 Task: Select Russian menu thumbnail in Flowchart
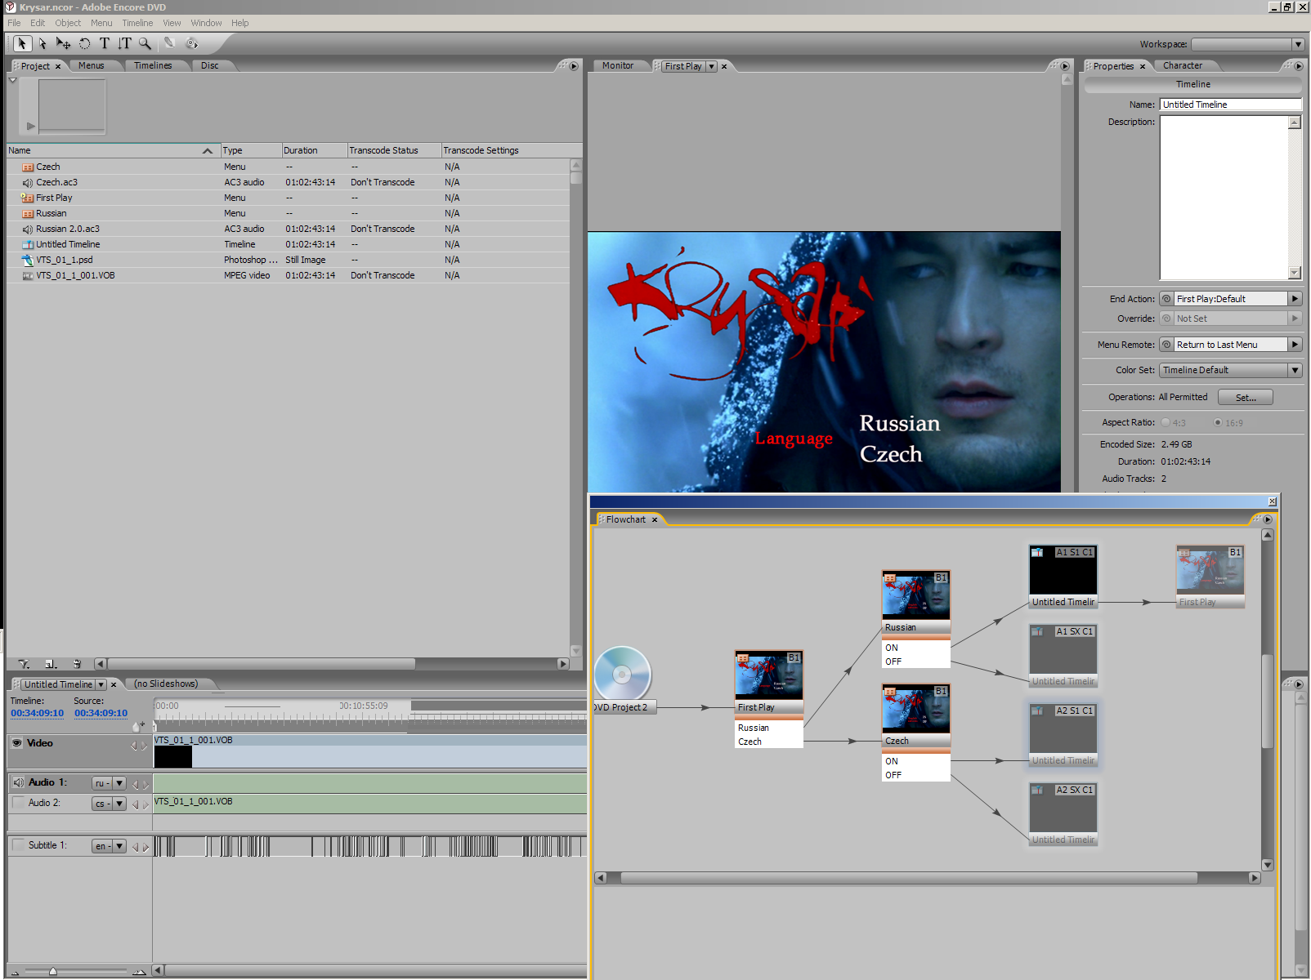(x=916, y=595)
